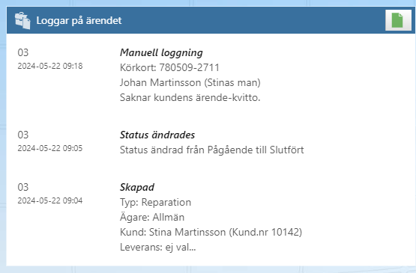Click timestamp 2024-05-22 09:04
Image resolution: width=416 pixels, height=273 pixels.
(50, 200)
